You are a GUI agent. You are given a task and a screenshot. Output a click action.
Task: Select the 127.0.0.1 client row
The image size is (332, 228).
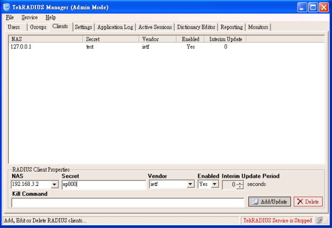coord(167,46)
